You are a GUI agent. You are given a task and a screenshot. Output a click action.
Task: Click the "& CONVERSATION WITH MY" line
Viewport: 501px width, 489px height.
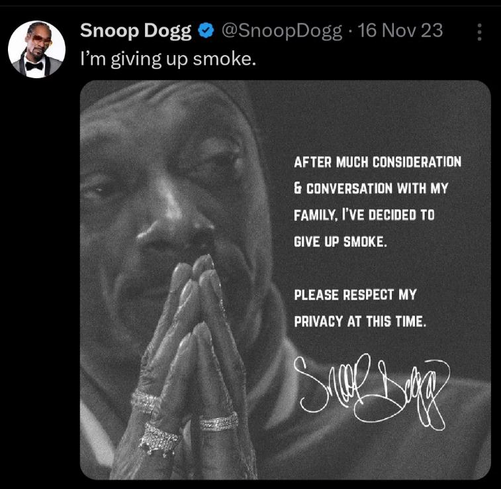371,188
